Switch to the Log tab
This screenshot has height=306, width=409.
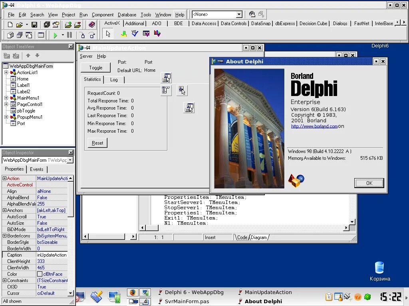coord(114,80)
